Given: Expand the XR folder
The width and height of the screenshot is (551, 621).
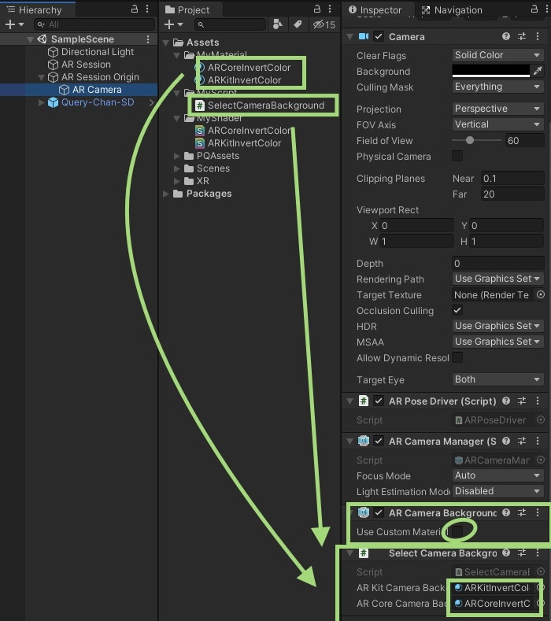Looking at the screenshot, I should tap(177, 181).
